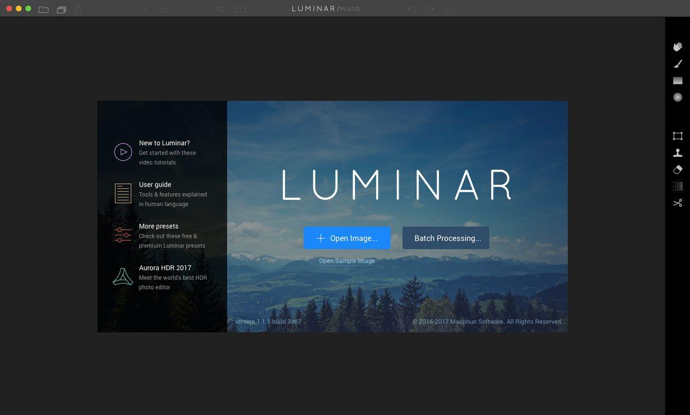
Task: Click the 'Tools & features explained' description text
Action: (x=173, y=195)
